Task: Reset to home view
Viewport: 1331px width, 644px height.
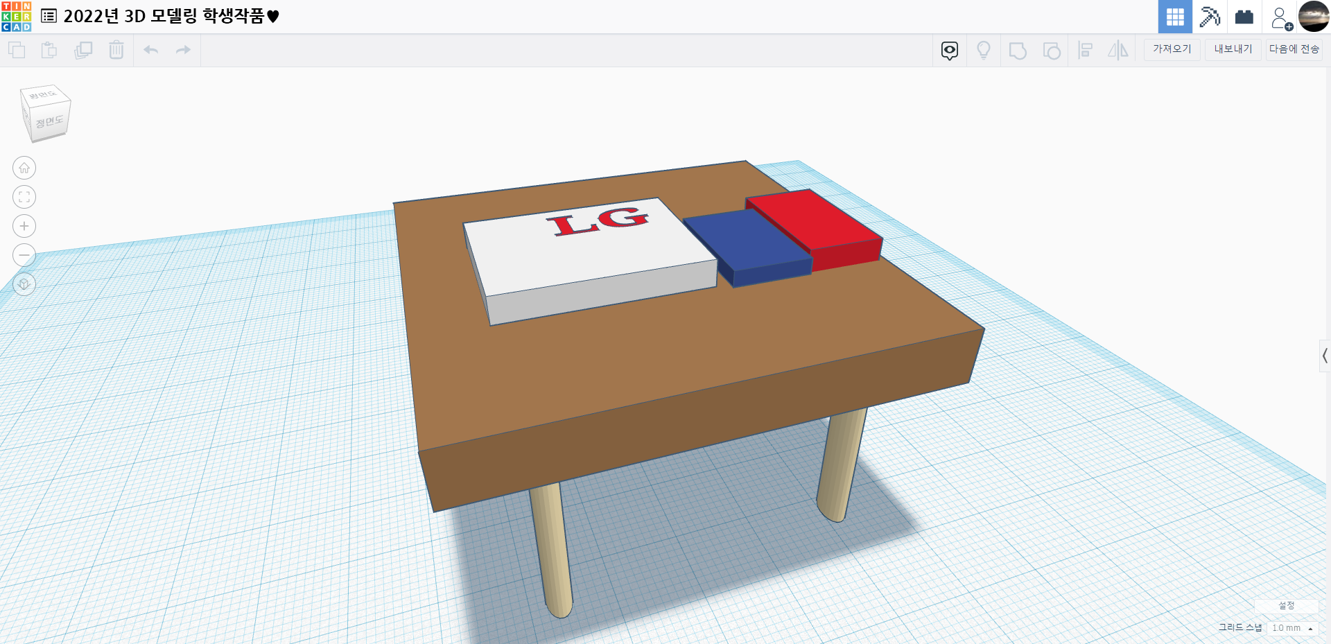Action: pyautogui.click(x=24, y=168)
